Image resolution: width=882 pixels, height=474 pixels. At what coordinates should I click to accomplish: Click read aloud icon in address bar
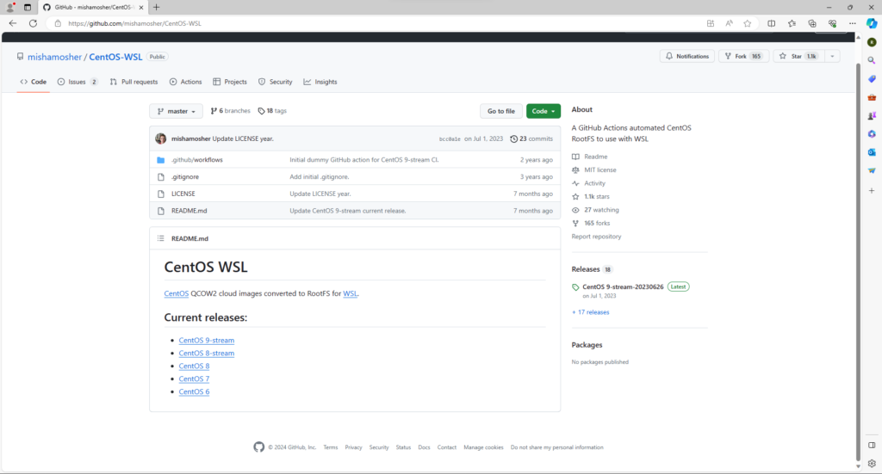point(729,23)
